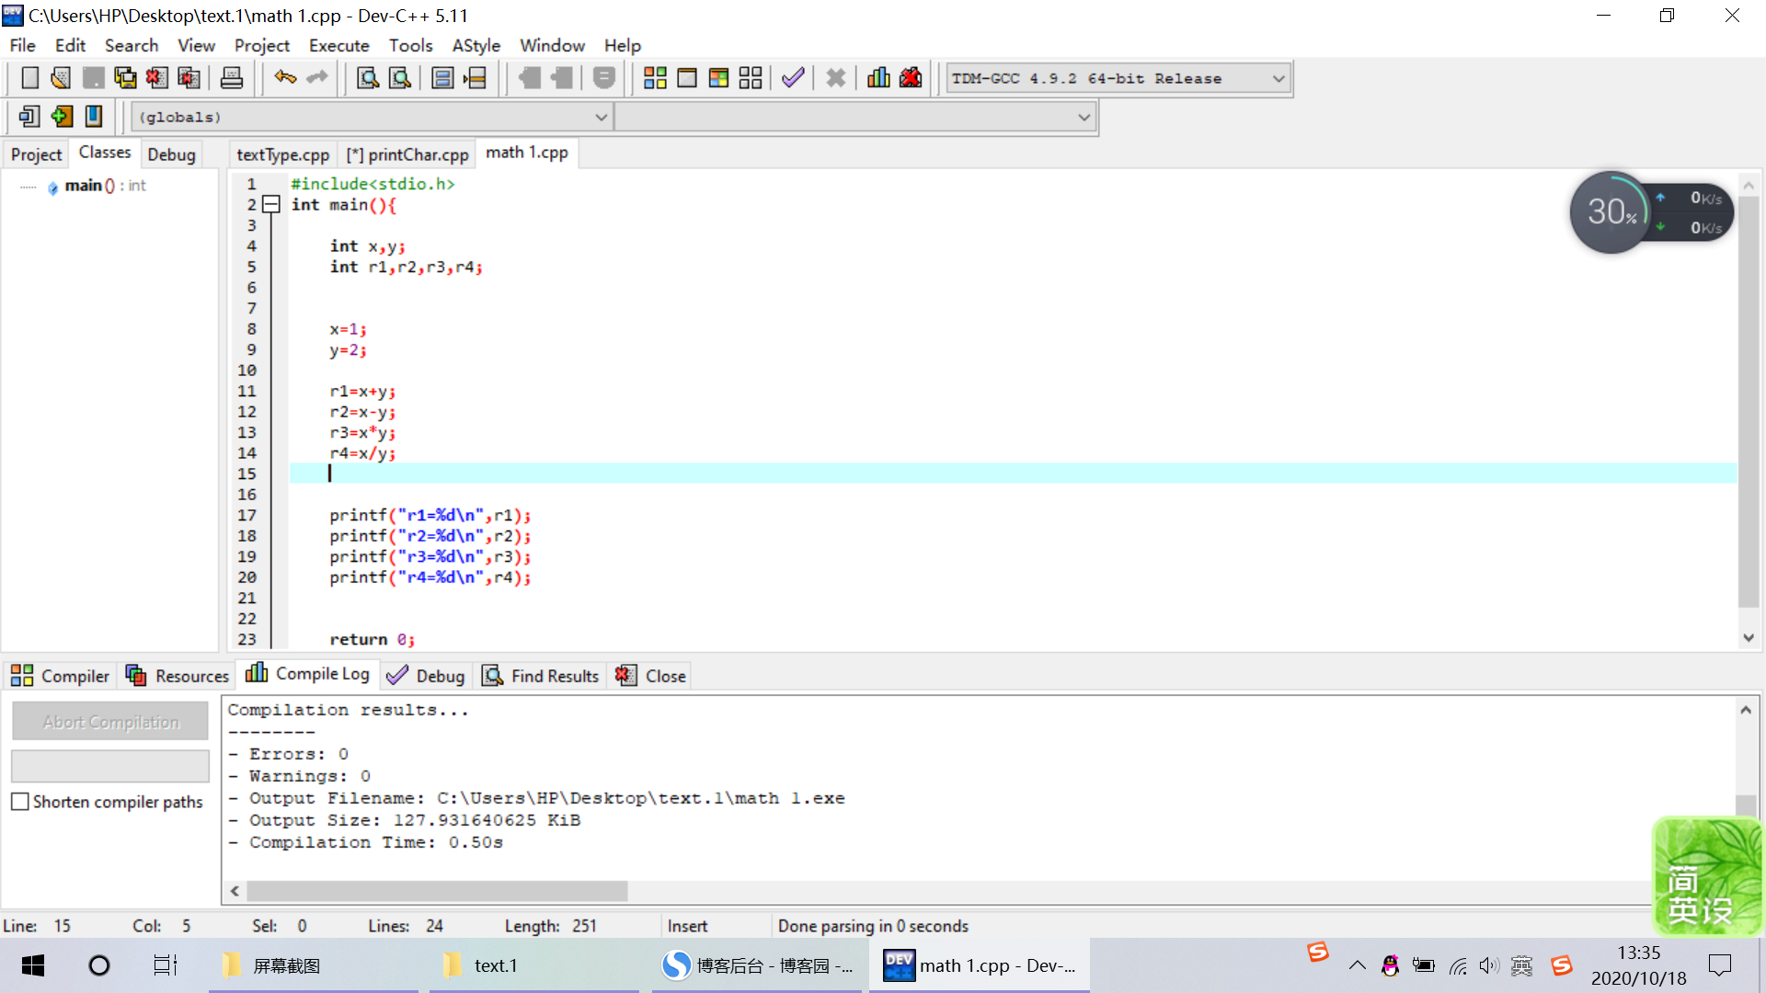
Task: Click the Find magnifier toolbar icon
Action: (368, 78)
